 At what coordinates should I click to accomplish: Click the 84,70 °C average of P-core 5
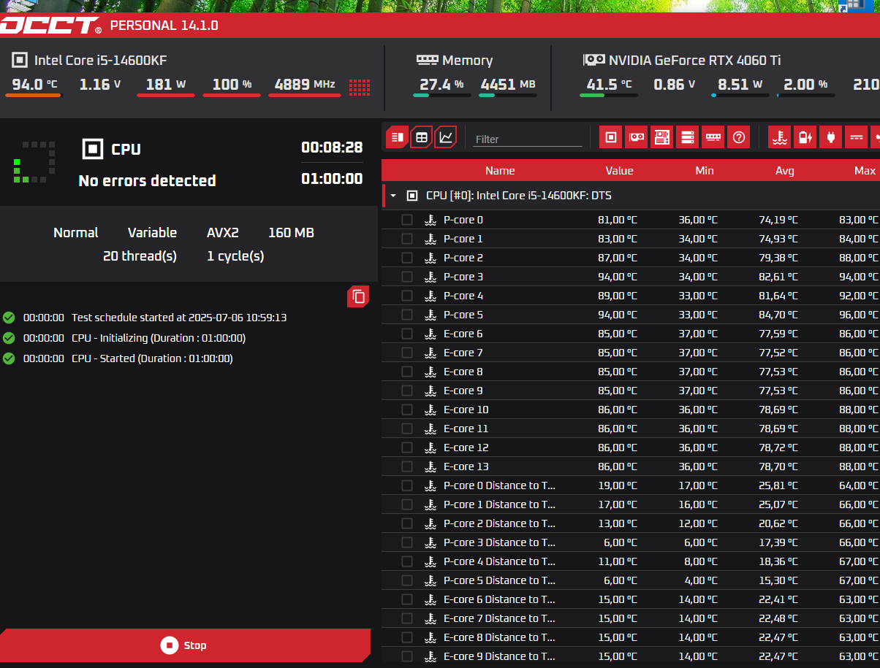(x=778, y=315)
